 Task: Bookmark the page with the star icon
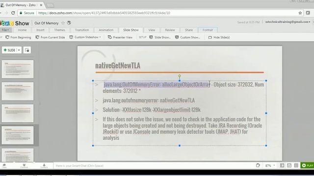300,13
